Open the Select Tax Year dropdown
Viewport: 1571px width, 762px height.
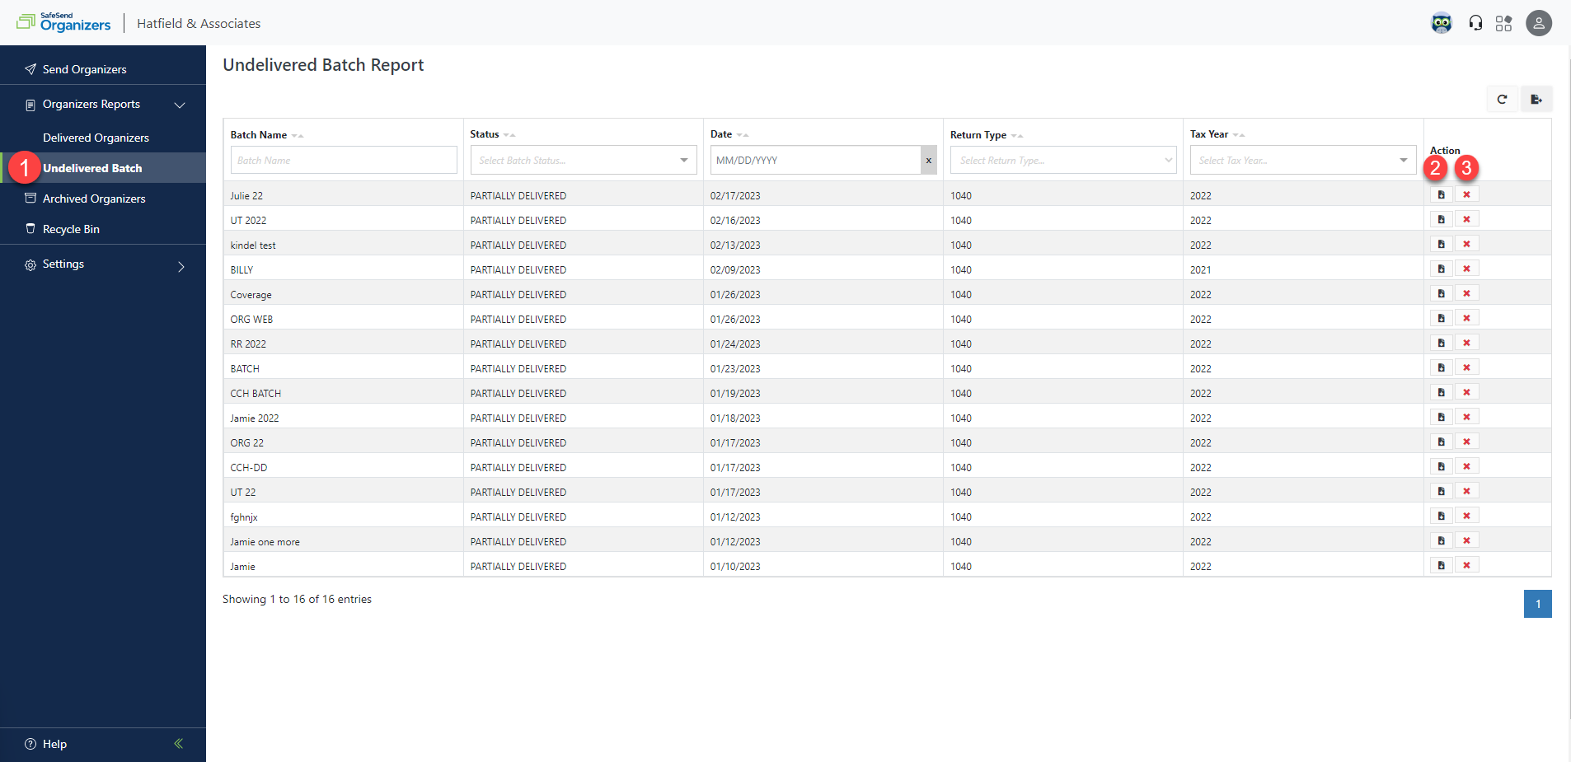(x=1301, y=160)
